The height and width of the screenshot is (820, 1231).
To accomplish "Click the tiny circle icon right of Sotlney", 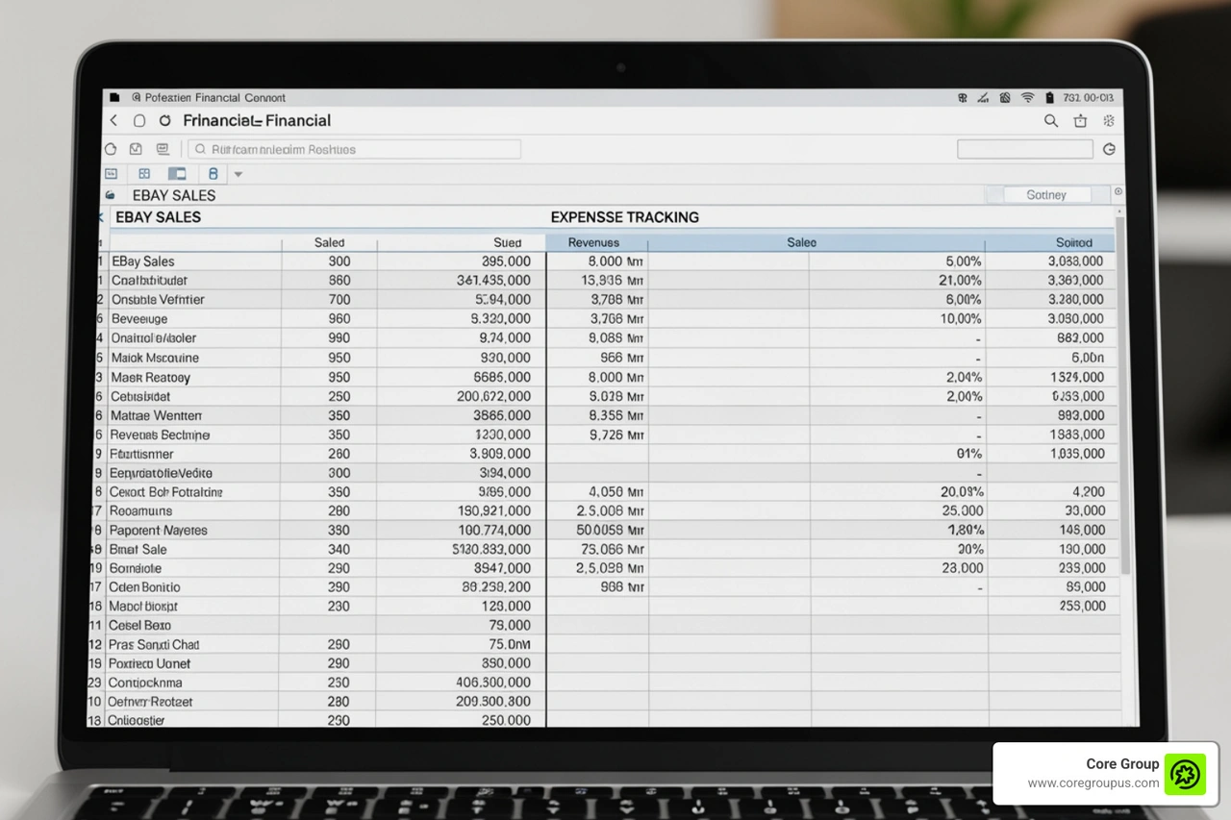I will pyautogui.click(x=1118, y=192).
